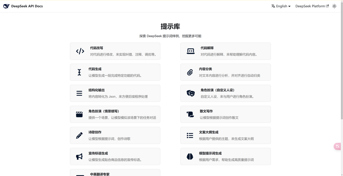Screen dimensions: 343x176
Task: Click description '根据用户需求，帮助生成高质量提示词'
Action: pyautogui.click(x=226, y=160)
